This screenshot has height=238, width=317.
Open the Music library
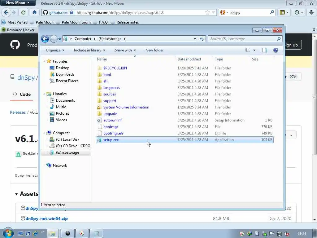(x=61, y=107)
